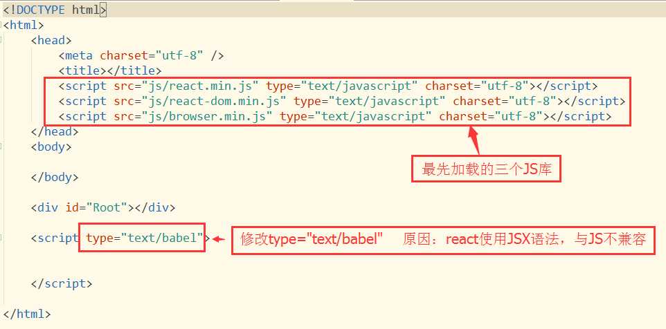Click the closing </body> tag
The height and width of the screenshot is (329, 666).
[55, 177]
